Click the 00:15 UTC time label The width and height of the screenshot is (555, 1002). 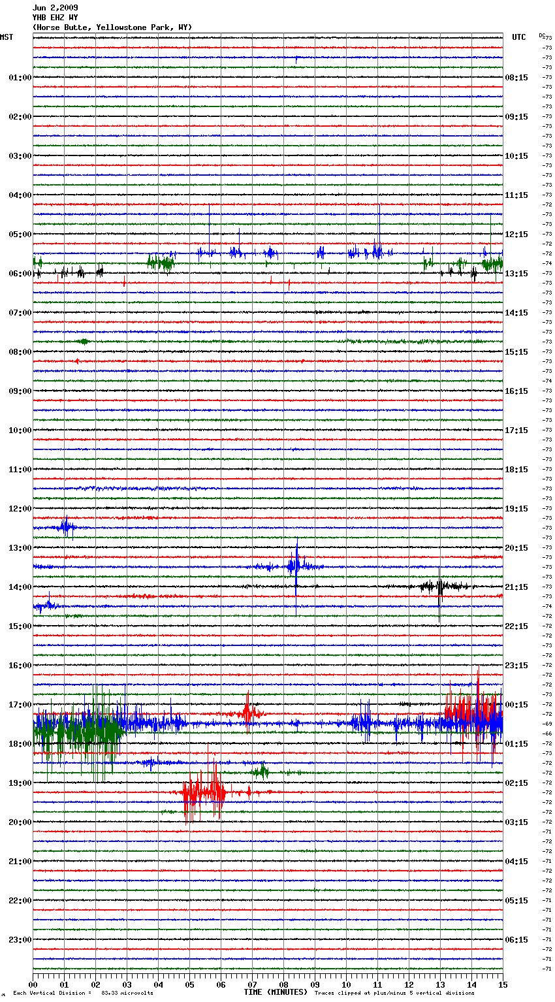point(516,705)
